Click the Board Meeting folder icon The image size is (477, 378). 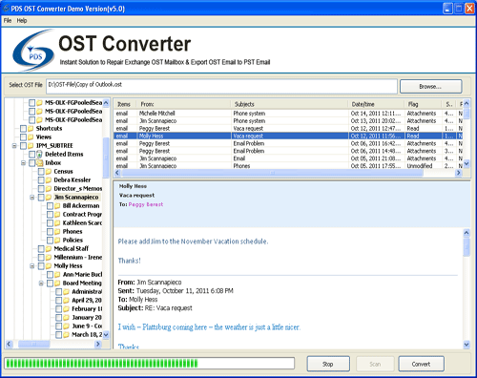point(57,283)
